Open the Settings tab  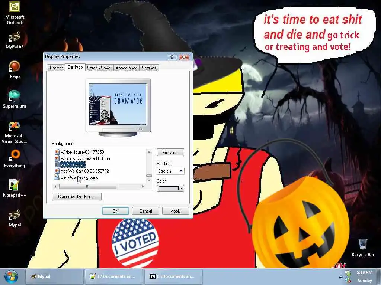(149, 68)
